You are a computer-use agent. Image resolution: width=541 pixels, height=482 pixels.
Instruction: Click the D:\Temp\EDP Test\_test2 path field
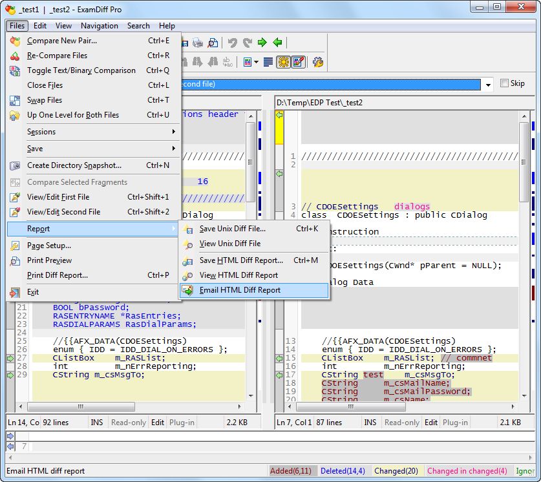[x=404, y=103]
